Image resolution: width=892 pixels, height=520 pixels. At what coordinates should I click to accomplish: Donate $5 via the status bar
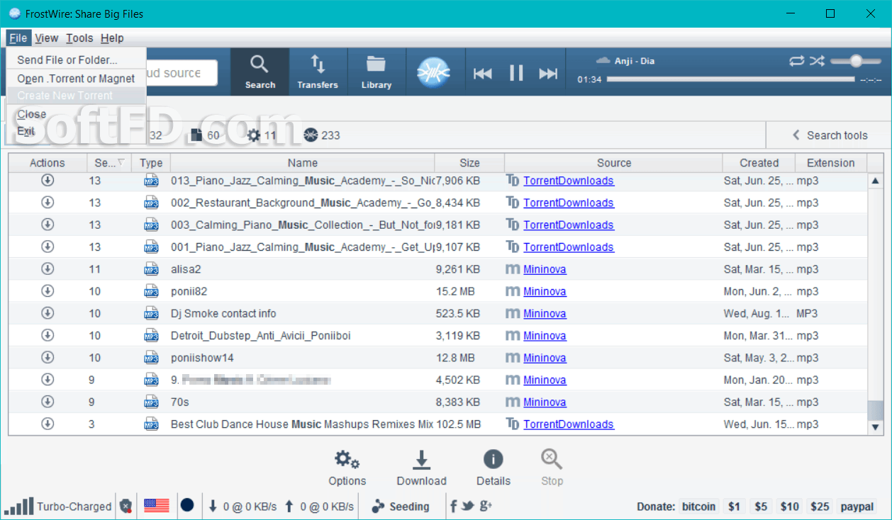761,507
